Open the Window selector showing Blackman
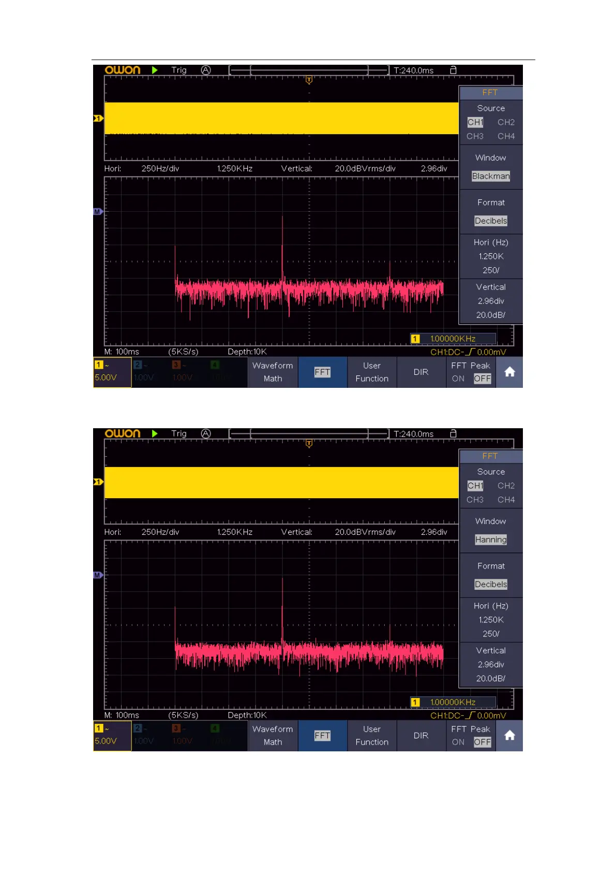Screen dimensions: 616x872 491,167
